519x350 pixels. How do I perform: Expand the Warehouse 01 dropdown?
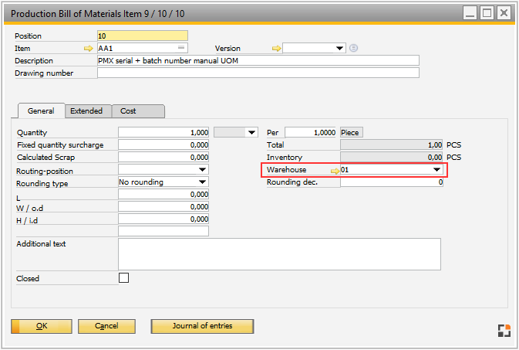pyautogui.click(x=436, y=169)
